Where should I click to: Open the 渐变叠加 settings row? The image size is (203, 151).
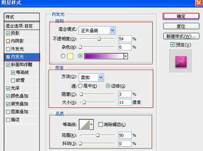click(x=22, y=104)
